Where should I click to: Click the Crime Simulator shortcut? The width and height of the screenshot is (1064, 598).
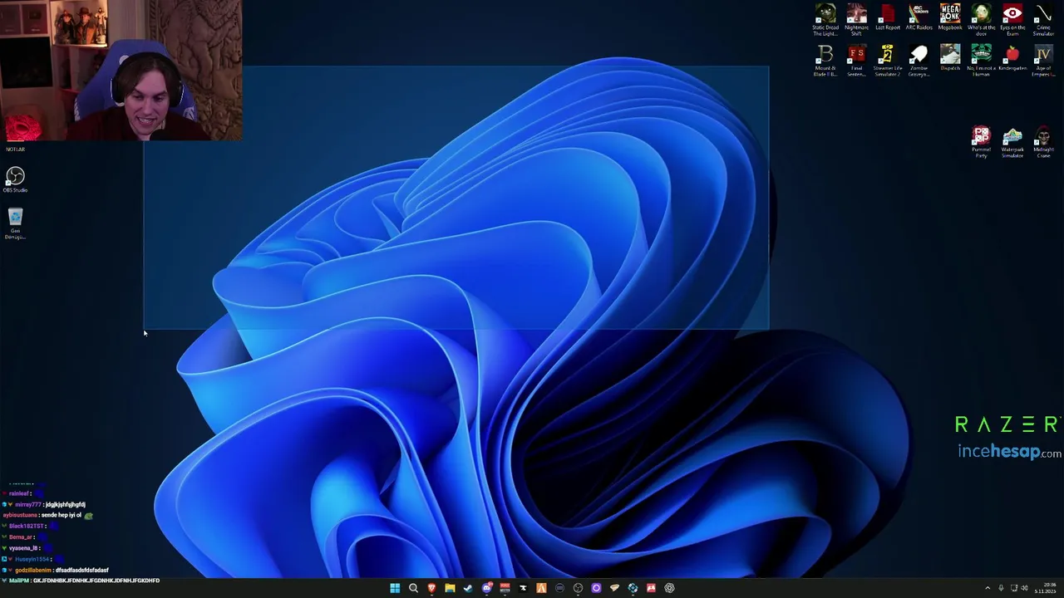coord(1043,20)
